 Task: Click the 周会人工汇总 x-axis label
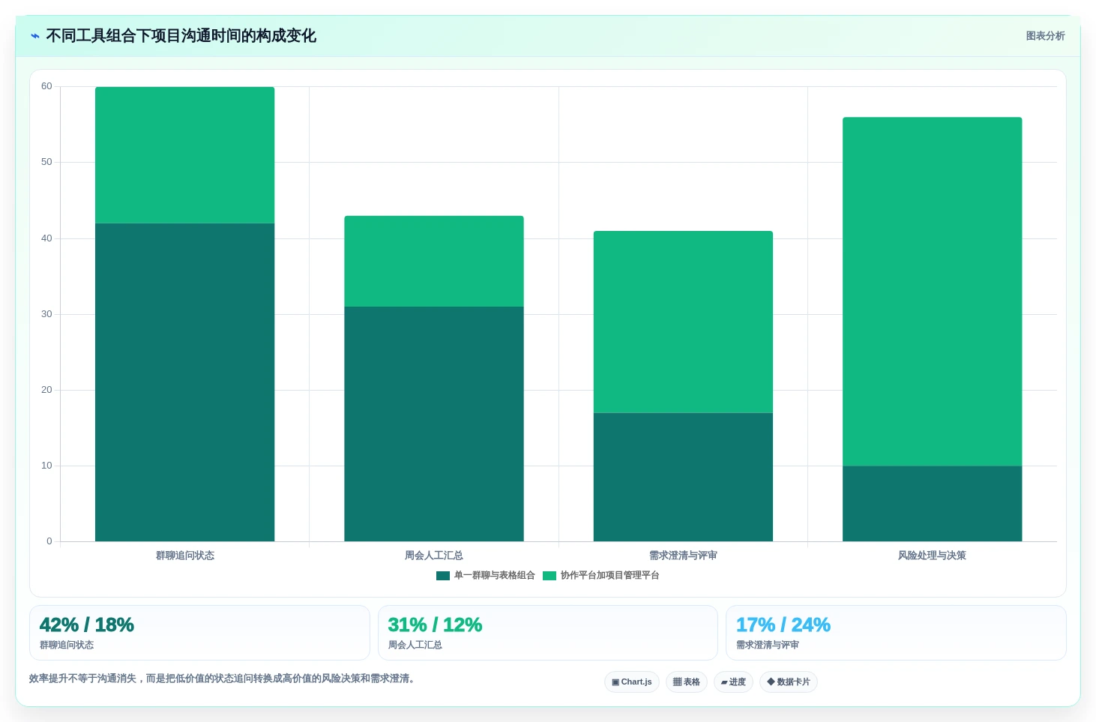point(434,556)
